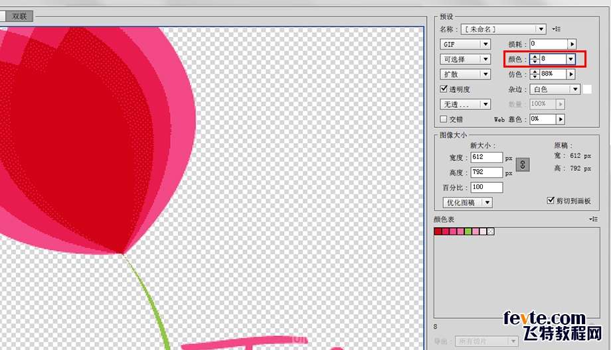This screenshot has width=611, height=350.
Task: Click the 损耗 slider arrow button
Action: pos(572,44)
